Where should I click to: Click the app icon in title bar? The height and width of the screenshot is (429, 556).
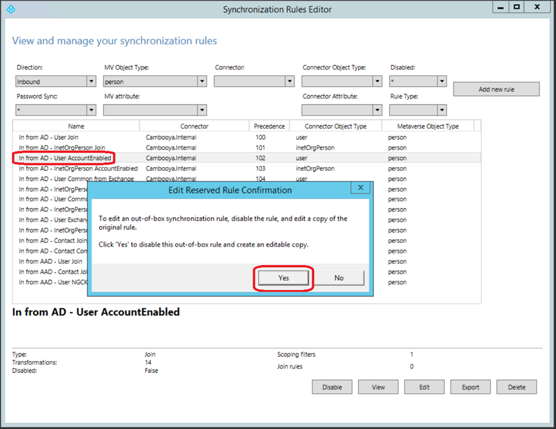pos(11,9)
